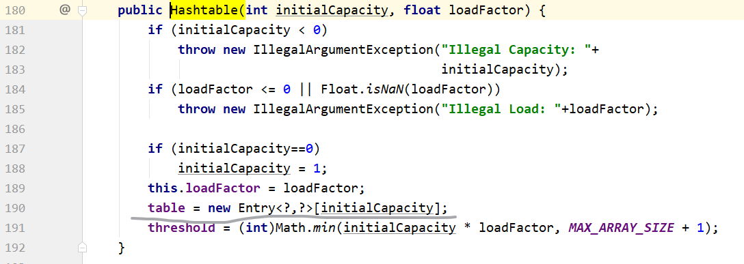Click the initialCapacity < 0 condition on line 181
The height and width of the screenshot is (264, 744).
pyautogui.click(x=250, y=30)
